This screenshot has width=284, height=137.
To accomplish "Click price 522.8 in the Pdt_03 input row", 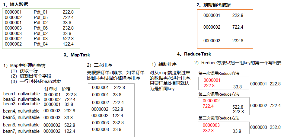I will tap(68, 39).
